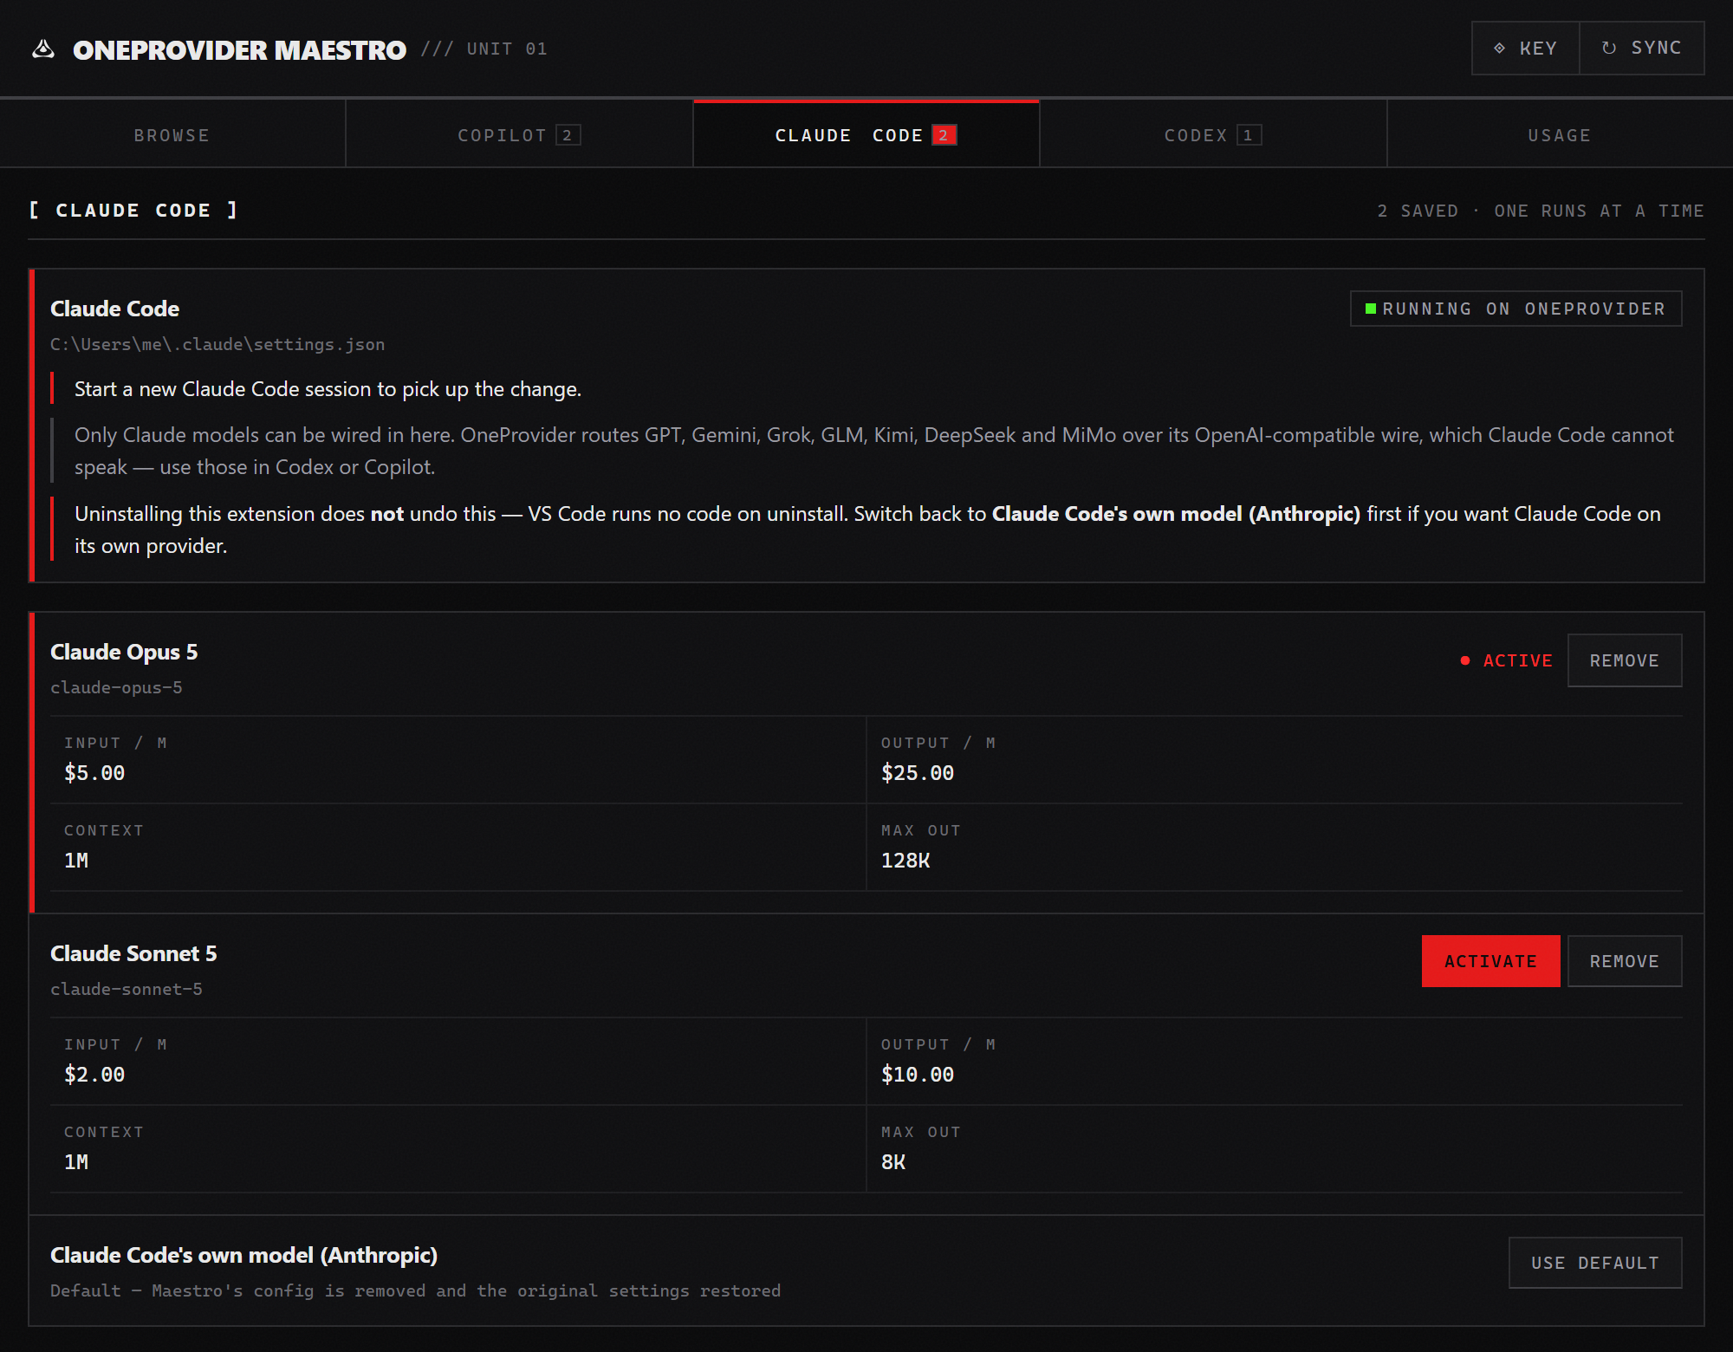Viewport: 1733px width, 1352px height.
Task: Click the SYNC refresh button
Action: coord(1642,49)
